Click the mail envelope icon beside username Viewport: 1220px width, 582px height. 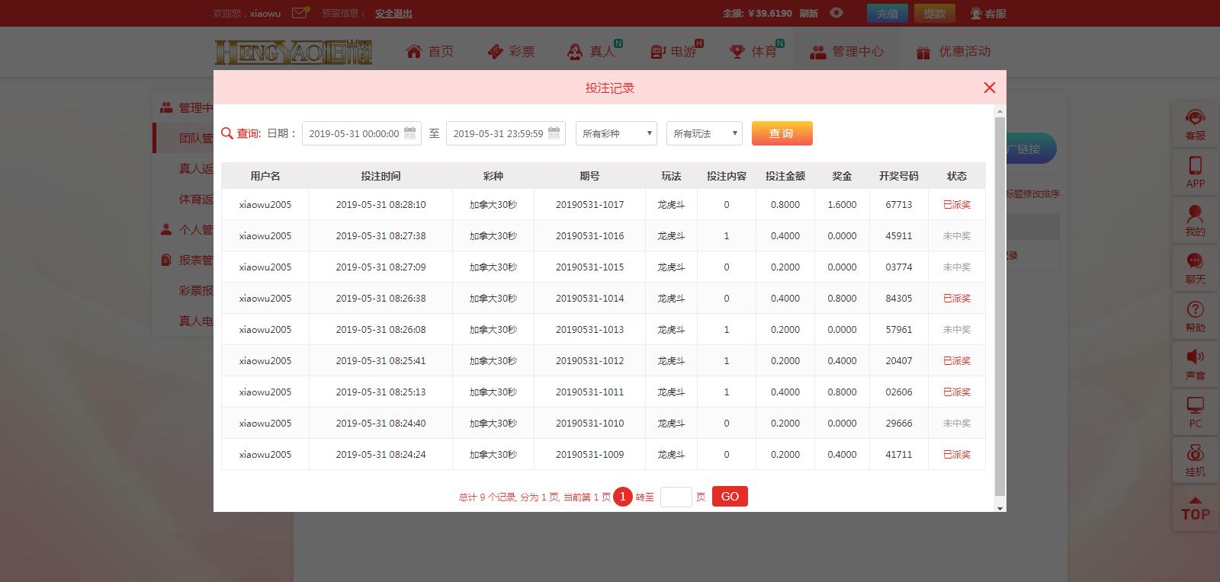300,12
